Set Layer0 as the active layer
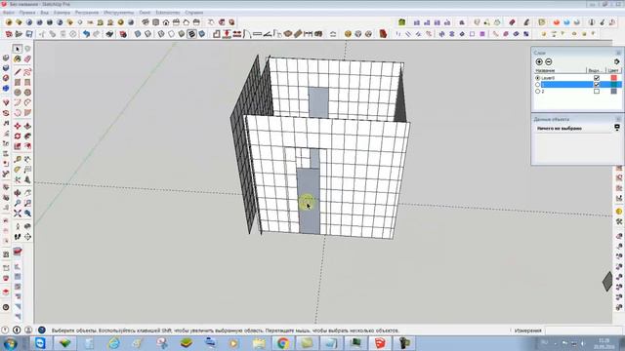625x351 pixels. tap(538, 78)
